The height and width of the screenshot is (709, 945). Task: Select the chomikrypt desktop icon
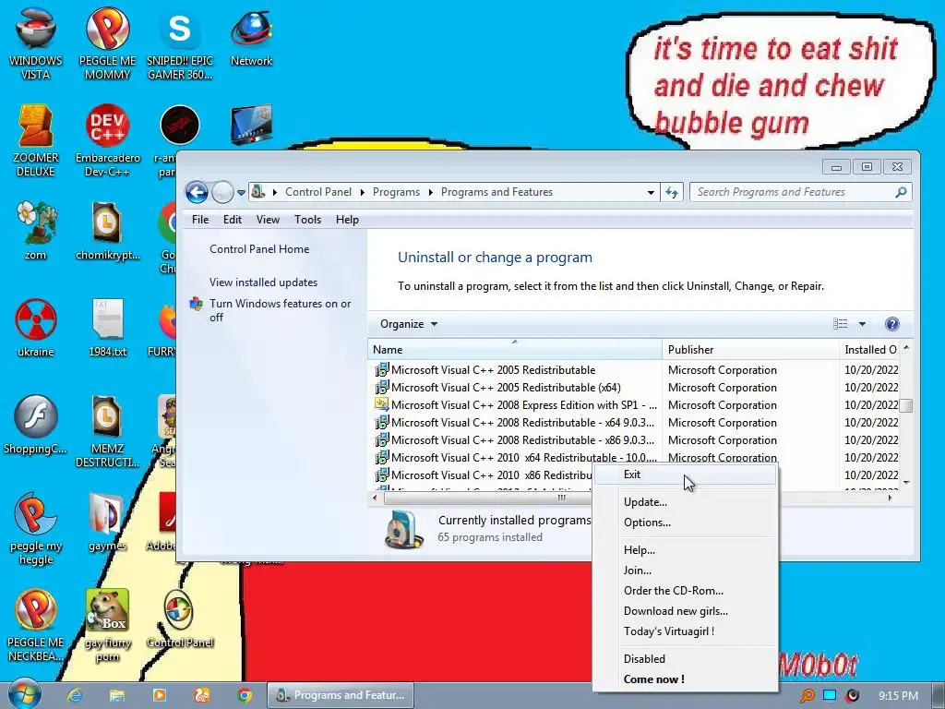point(107,230)
